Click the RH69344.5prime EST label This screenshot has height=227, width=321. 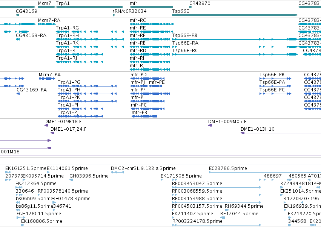pyautogui.click(x=244, y=206)
